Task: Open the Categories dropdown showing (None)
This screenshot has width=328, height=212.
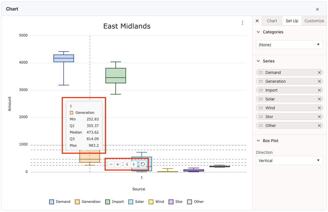Action: point(289,45)
